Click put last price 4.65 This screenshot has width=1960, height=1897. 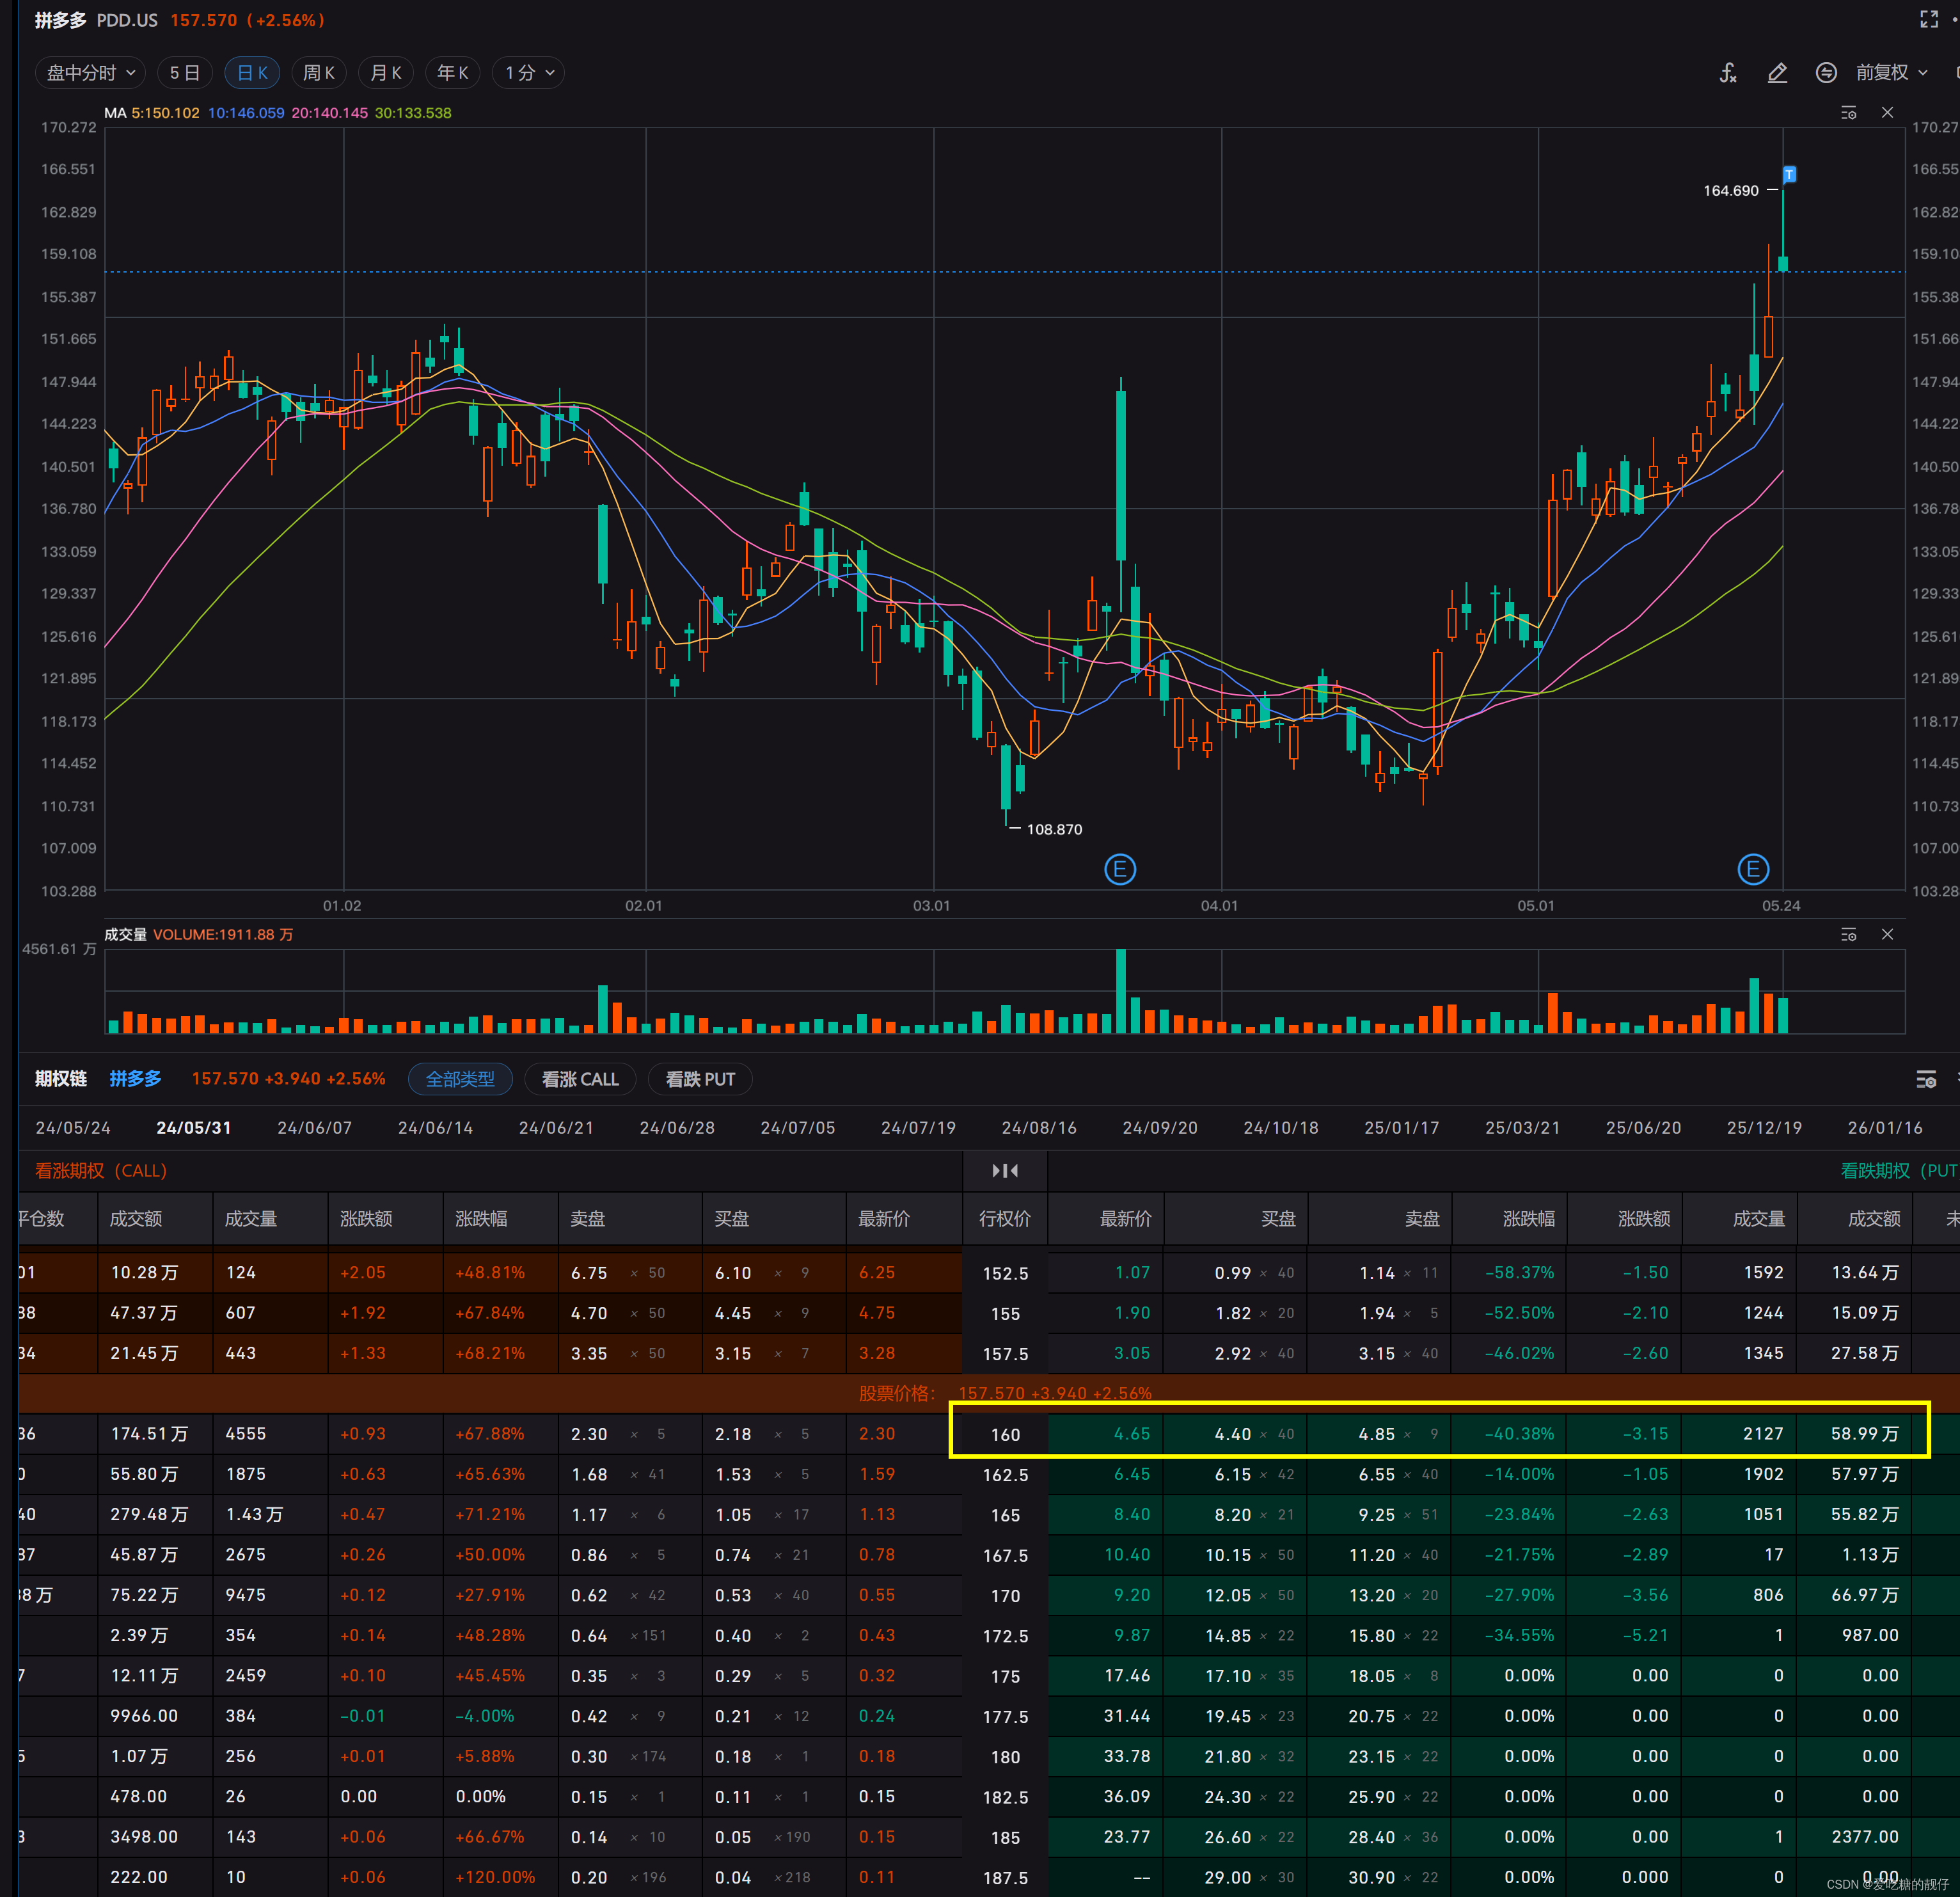1132,1434
